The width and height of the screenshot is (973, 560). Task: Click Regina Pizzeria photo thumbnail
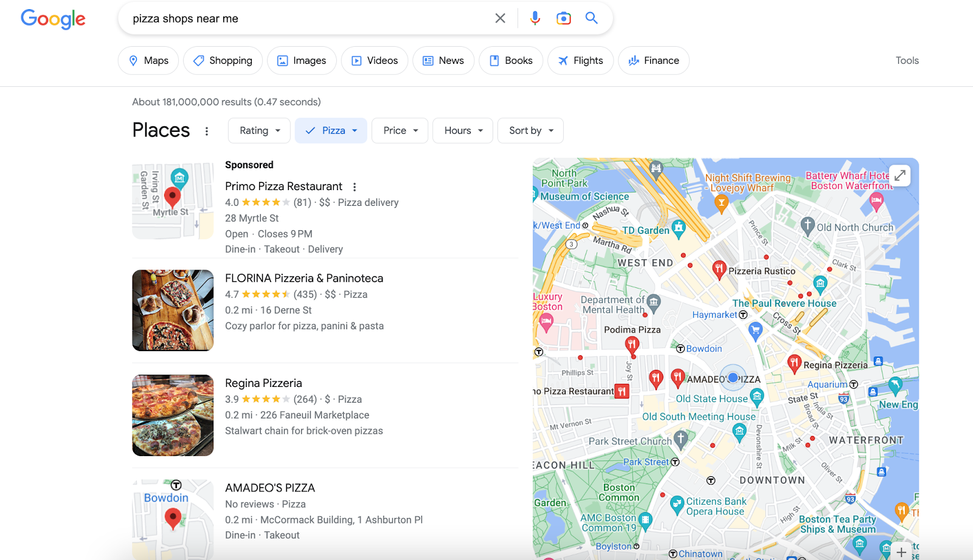point(173,415)
